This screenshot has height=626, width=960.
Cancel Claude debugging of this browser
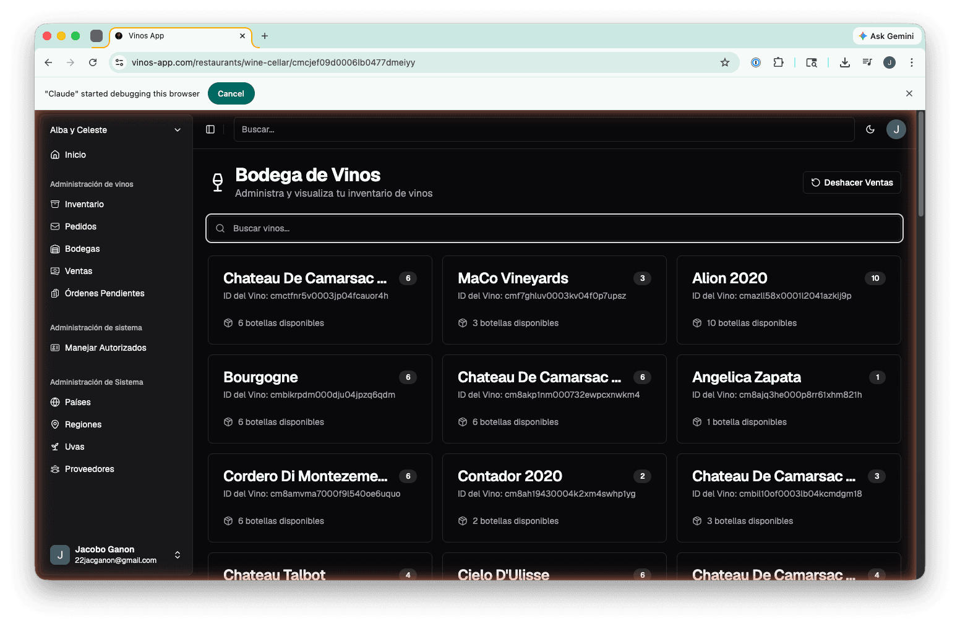pos(231,93)
